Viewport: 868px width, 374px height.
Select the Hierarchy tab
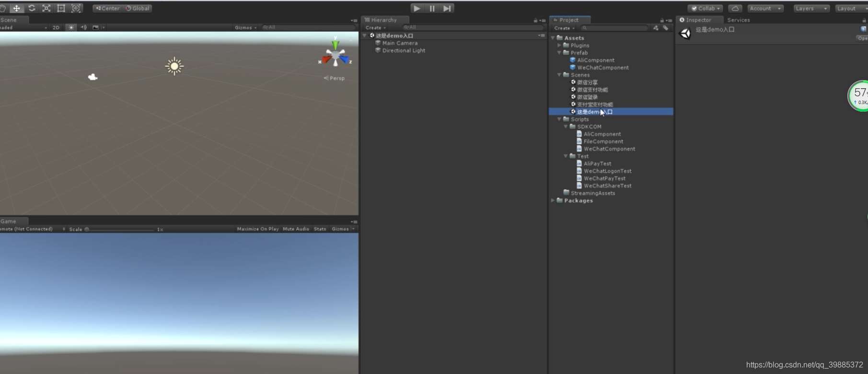click(x=384, y=20)
